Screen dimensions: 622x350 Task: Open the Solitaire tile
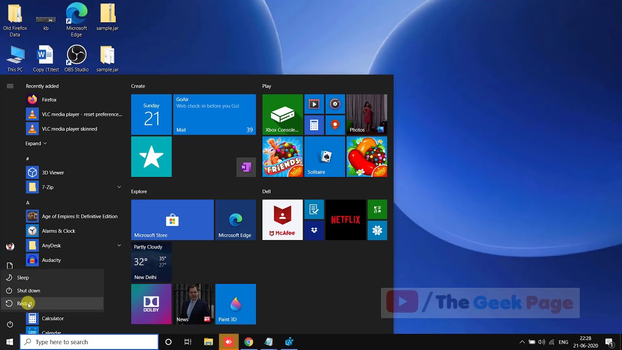pyautogui.click(x=325, y=157)
